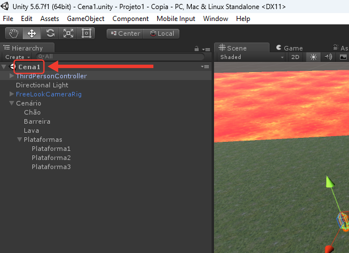Open the Create dropdown in Hierarchy
Image resolution: width=349 pixels, height=253 pixels.
coord(18,57)
